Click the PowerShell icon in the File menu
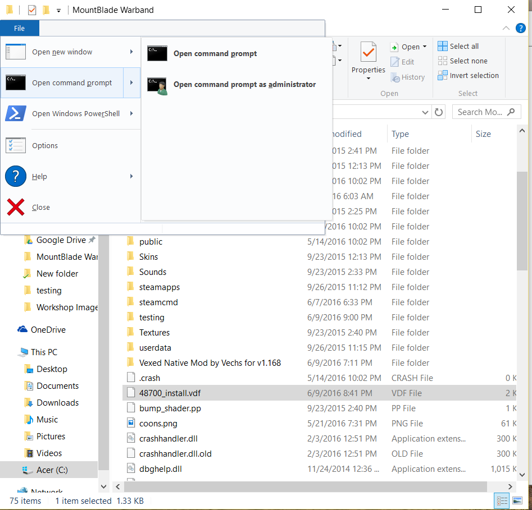This screenshot has height=510, width=532. click(x=16, y=113)
